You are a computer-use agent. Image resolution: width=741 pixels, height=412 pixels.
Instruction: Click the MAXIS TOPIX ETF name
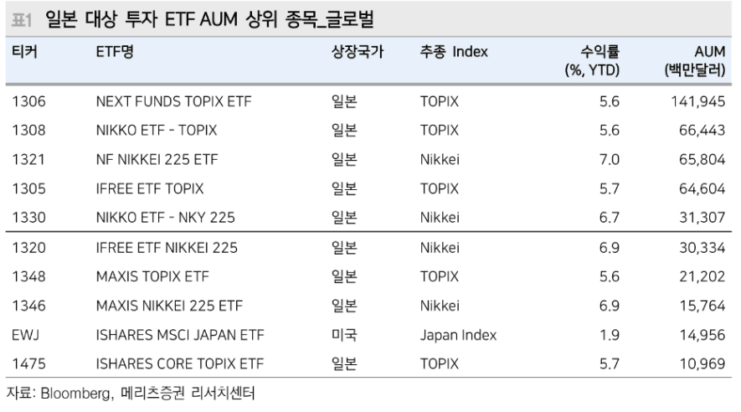click(x=152, y=276)
